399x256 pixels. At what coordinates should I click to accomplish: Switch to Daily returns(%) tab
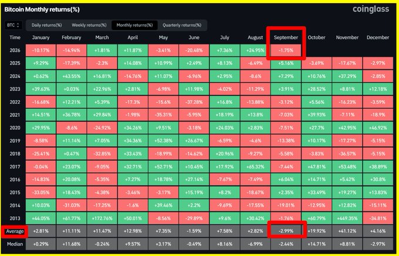46,25
